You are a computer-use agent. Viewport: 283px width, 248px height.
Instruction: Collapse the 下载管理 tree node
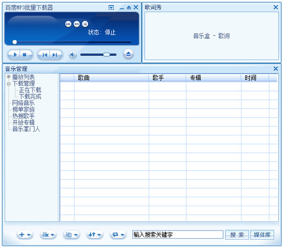pos(8,84)
